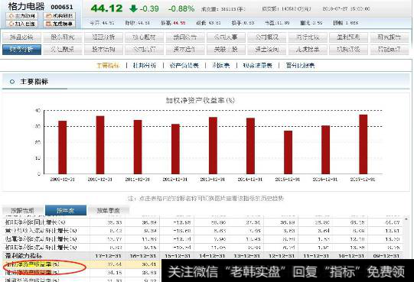The width and height of the screenshot is (414, 282).
Task: Open the 资金流向 section
Action: click(267, 50)
